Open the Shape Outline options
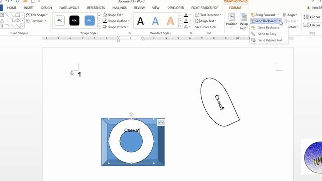 click(116, 21)
